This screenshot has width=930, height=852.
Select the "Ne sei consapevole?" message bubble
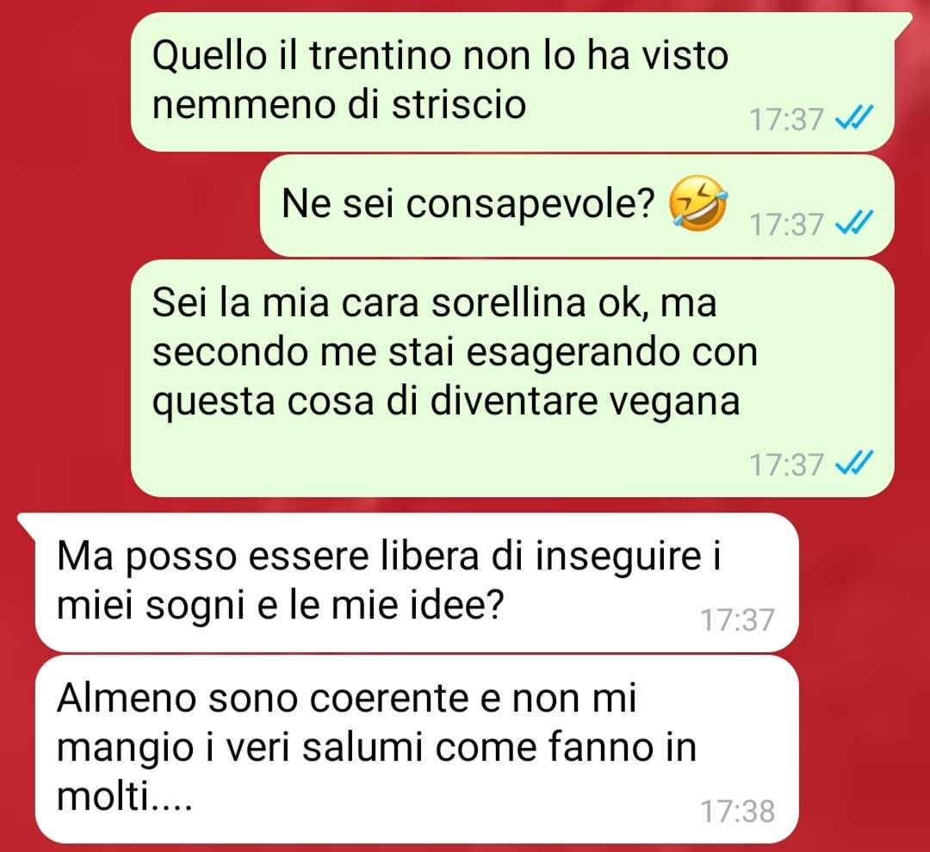576,206
